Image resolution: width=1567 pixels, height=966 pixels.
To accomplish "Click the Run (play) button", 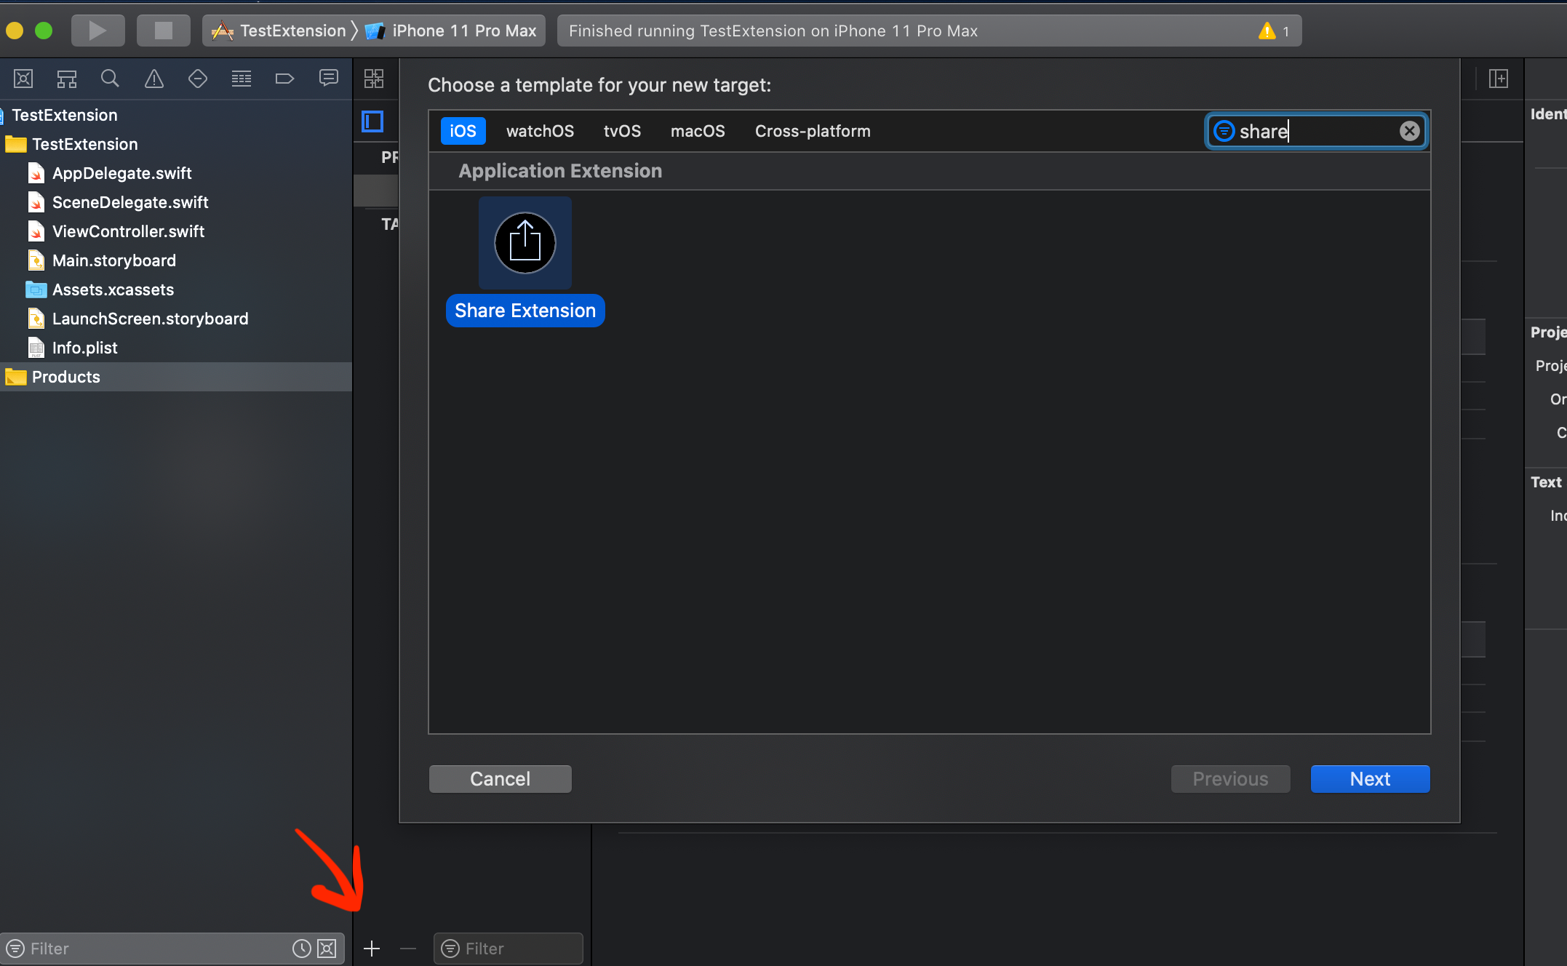I will [x=97, y=31].
